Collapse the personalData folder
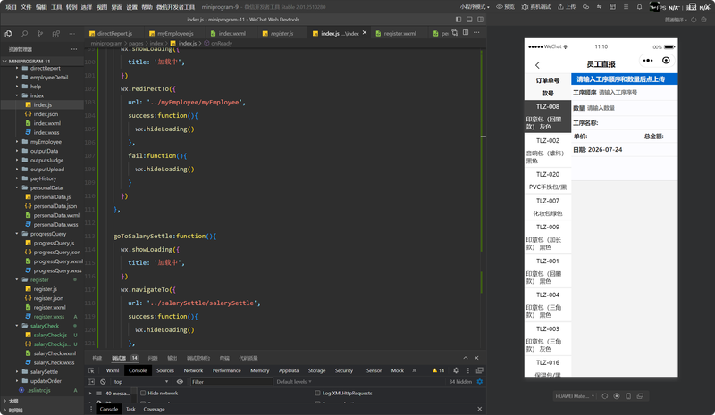The width and height of the screenshot is (715, 415). (46, 187)
